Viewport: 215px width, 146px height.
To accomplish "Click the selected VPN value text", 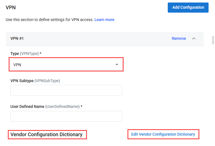I will (x=17, y=65).
